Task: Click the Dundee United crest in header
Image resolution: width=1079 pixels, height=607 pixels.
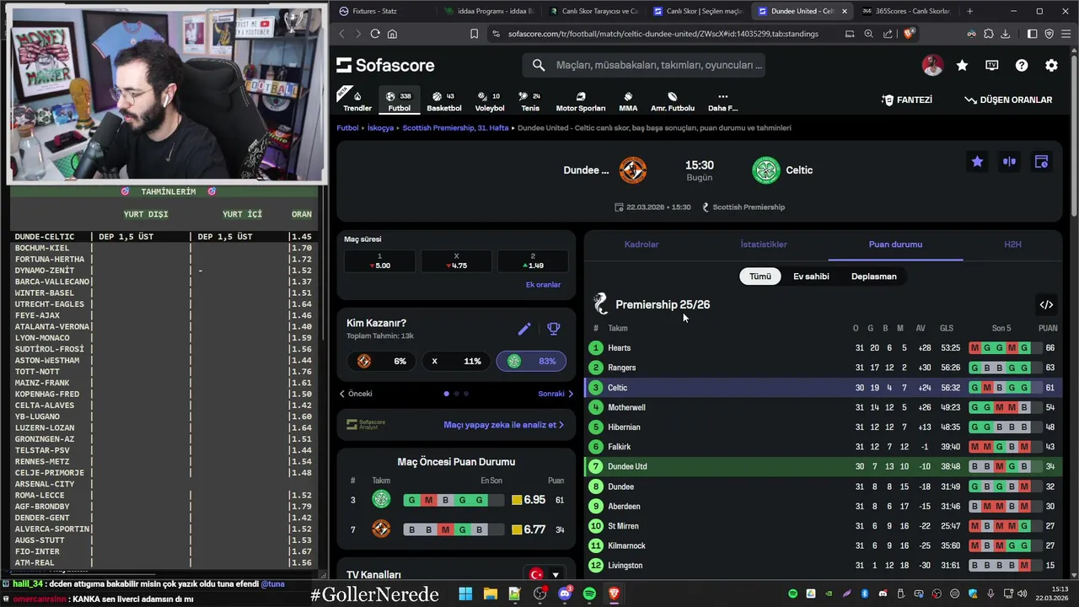Action: [x=633, y=170]
